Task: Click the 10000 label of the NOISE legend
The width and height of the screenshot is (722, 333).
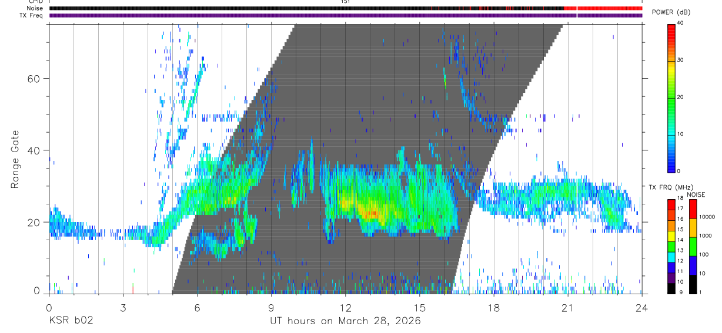Action: [706, 217]
